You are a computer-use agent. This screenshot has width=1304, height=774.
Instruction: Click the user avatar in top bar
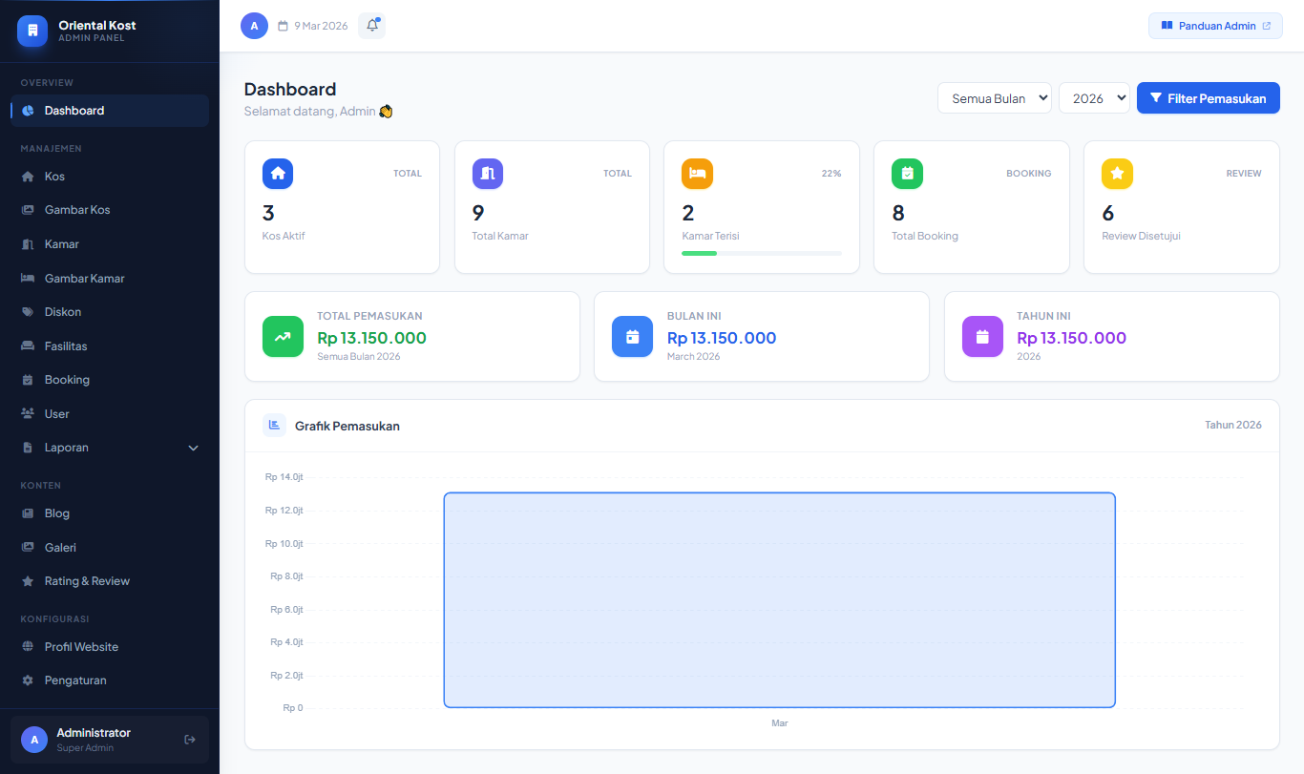point(254,26)
